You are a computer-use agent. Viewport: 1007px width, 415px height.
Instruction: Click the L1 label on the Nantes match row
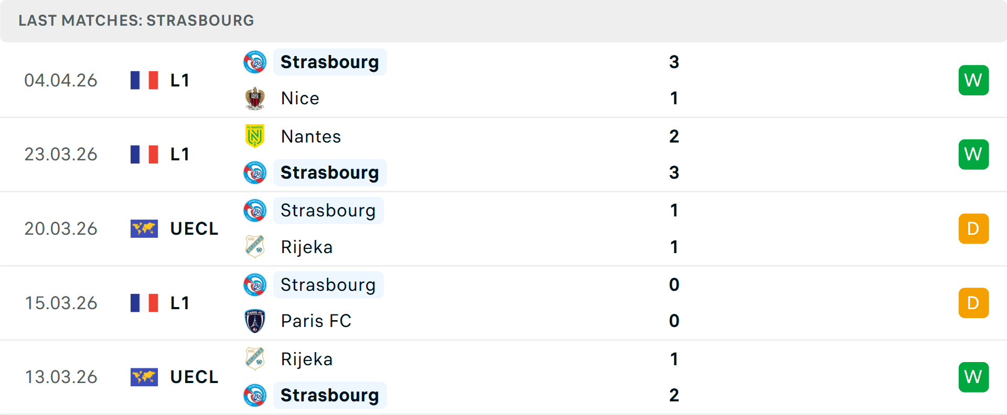[x=179, y=154]
